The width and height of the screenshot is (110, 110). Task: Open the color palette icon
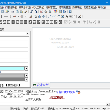tap(56, 12)
